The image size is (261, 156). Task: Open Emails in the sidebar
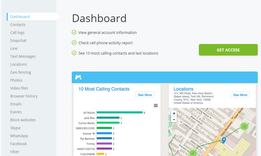[x=16, y=104]
